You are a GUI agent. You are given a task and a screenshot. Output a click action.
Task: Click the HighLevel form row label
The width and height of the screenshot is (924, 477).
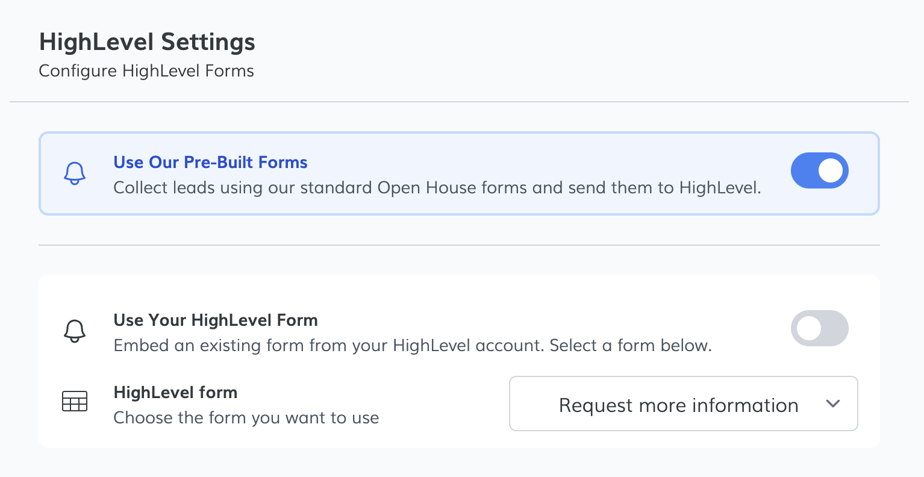175,393
